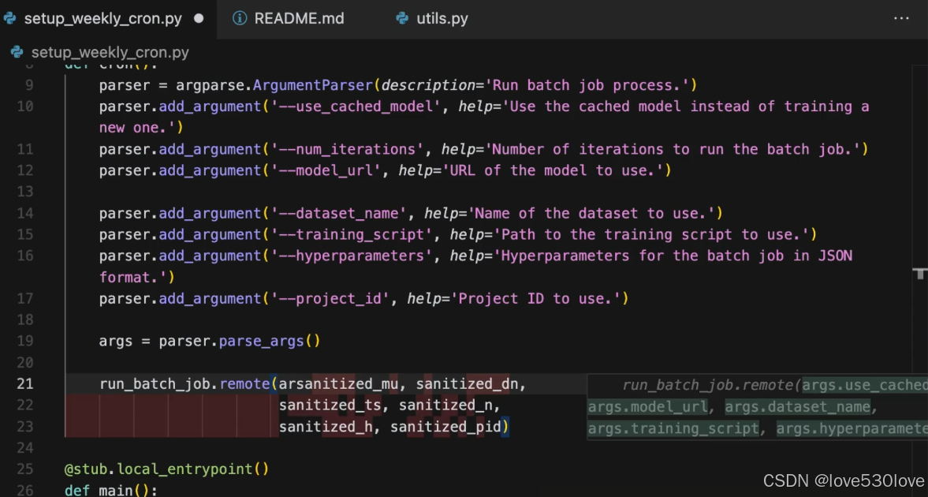Click 'Run batch job process.' description string
The image size is (928, 497).
[x=586, y=85]
